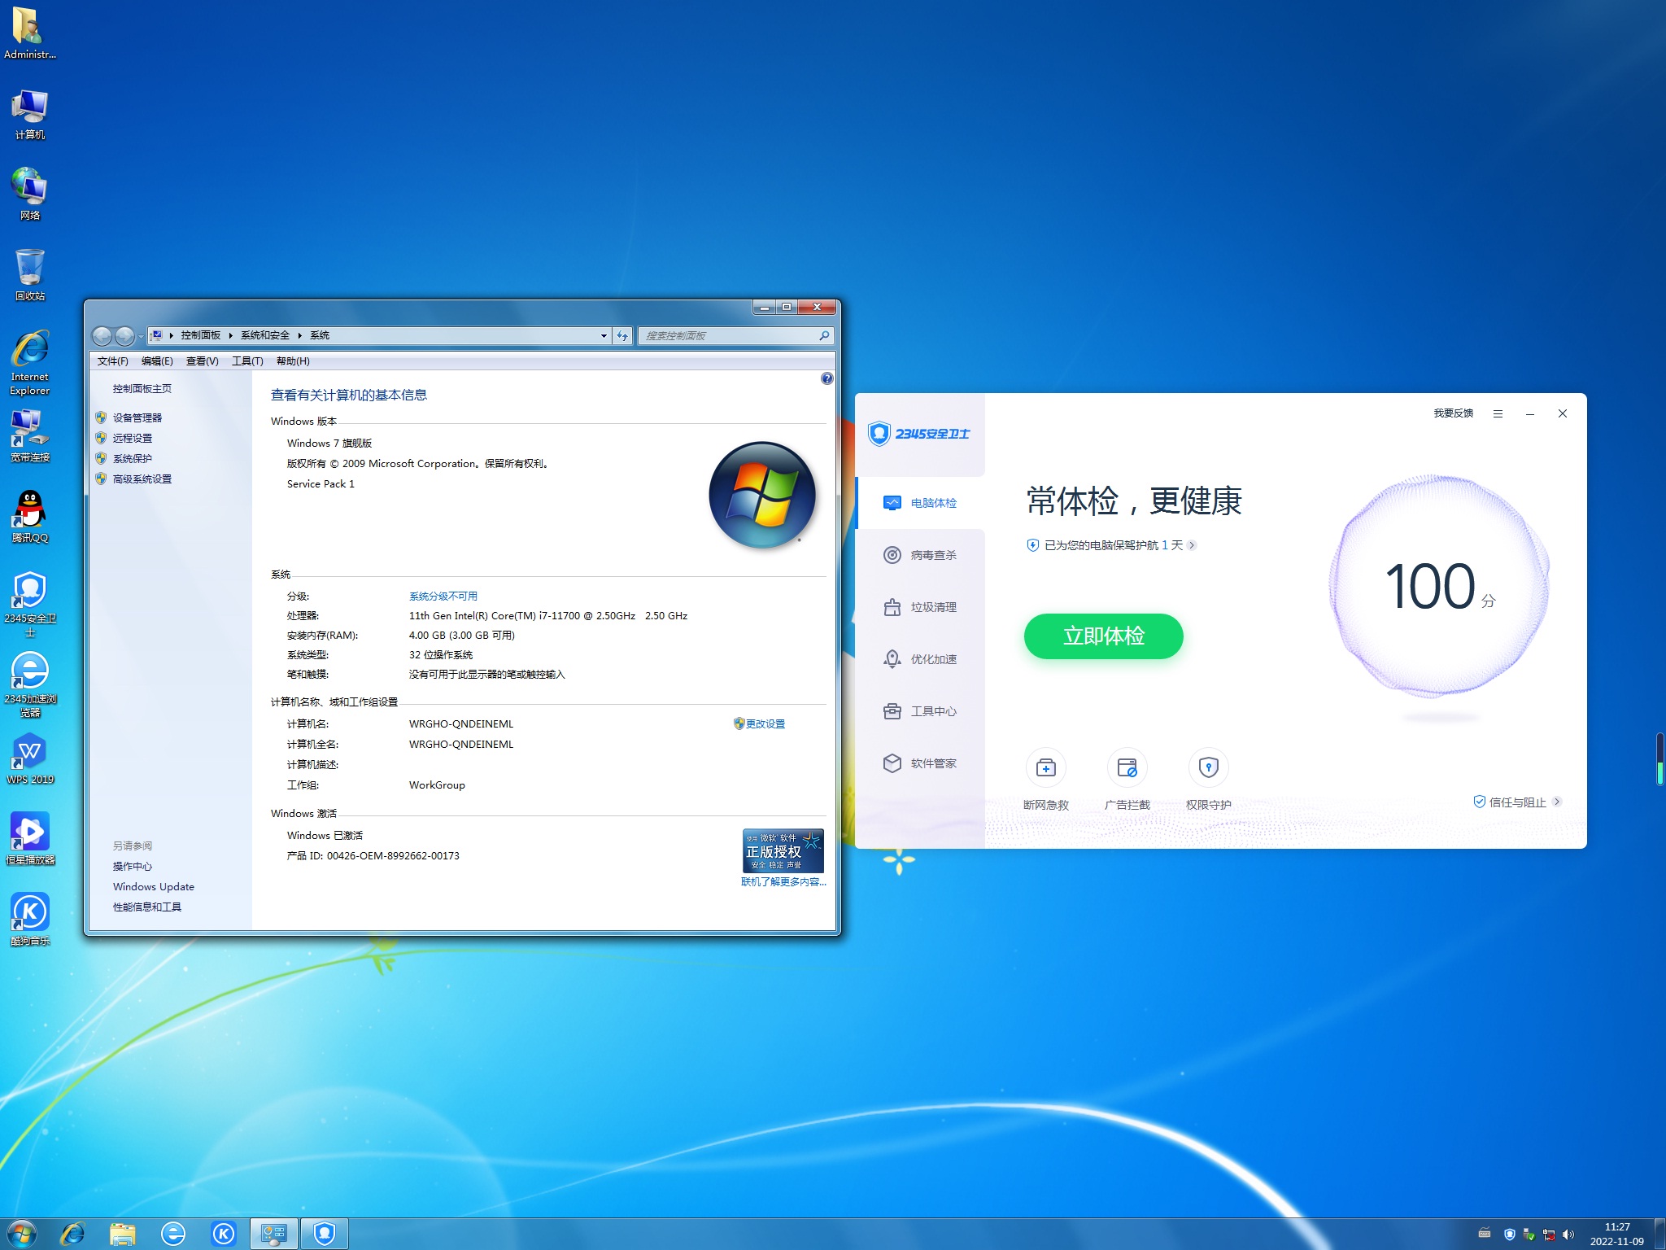
Task: Open WPS 2019 desktop shortcut
Action: tap(30, 758)
